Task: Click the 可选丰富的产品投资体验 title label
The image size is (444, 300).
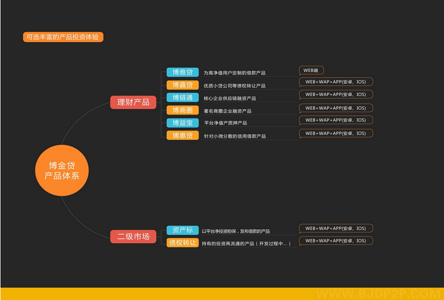Action: pos(63,37)
